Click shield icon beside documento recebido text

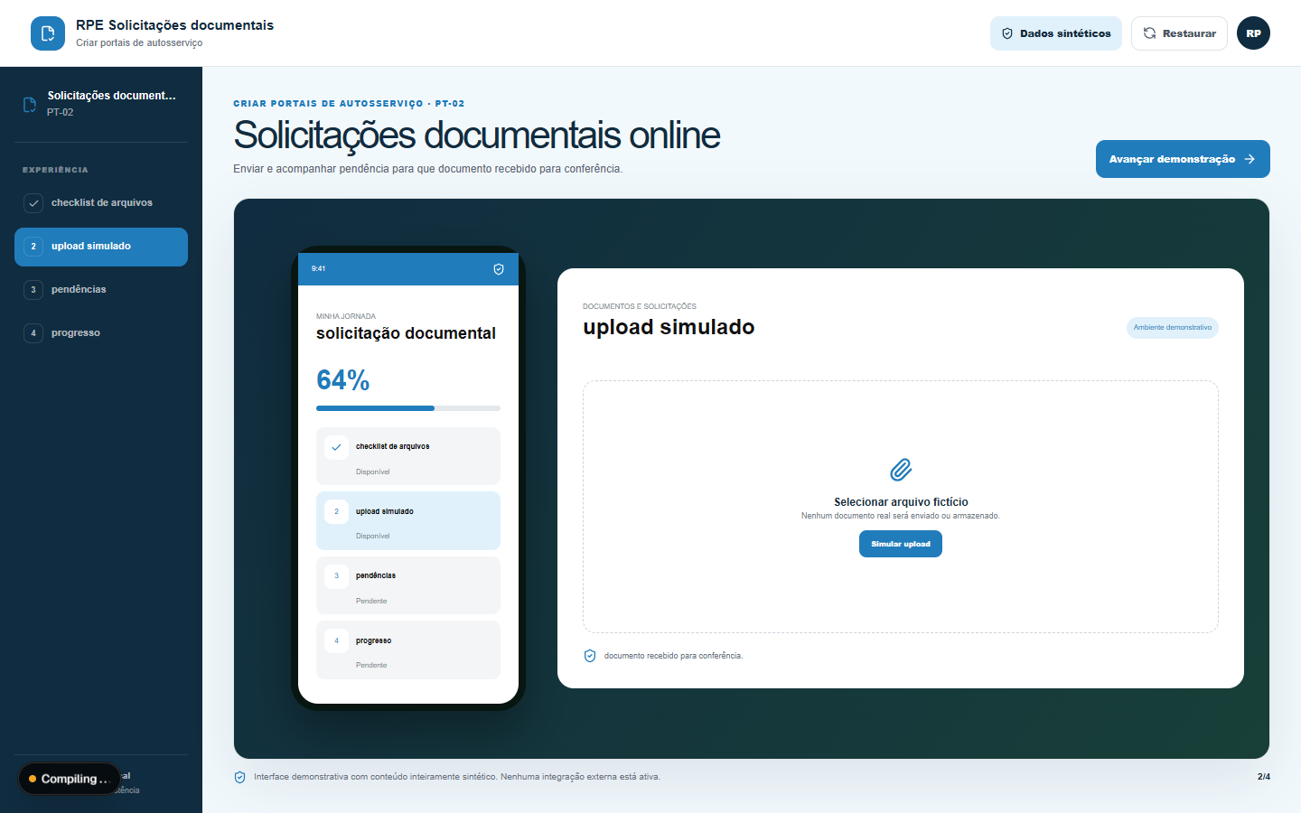click(x=590, y=656)
